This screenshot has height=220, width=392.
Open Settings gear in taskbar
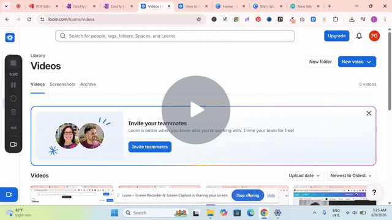tap(277, 213)
